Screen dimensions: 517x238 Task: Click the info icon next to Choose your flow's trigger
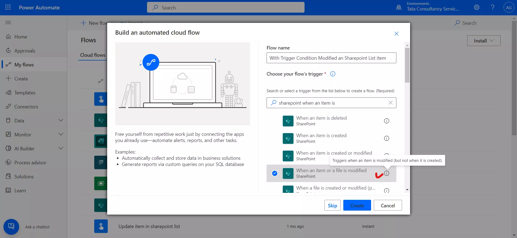[333, 74]
